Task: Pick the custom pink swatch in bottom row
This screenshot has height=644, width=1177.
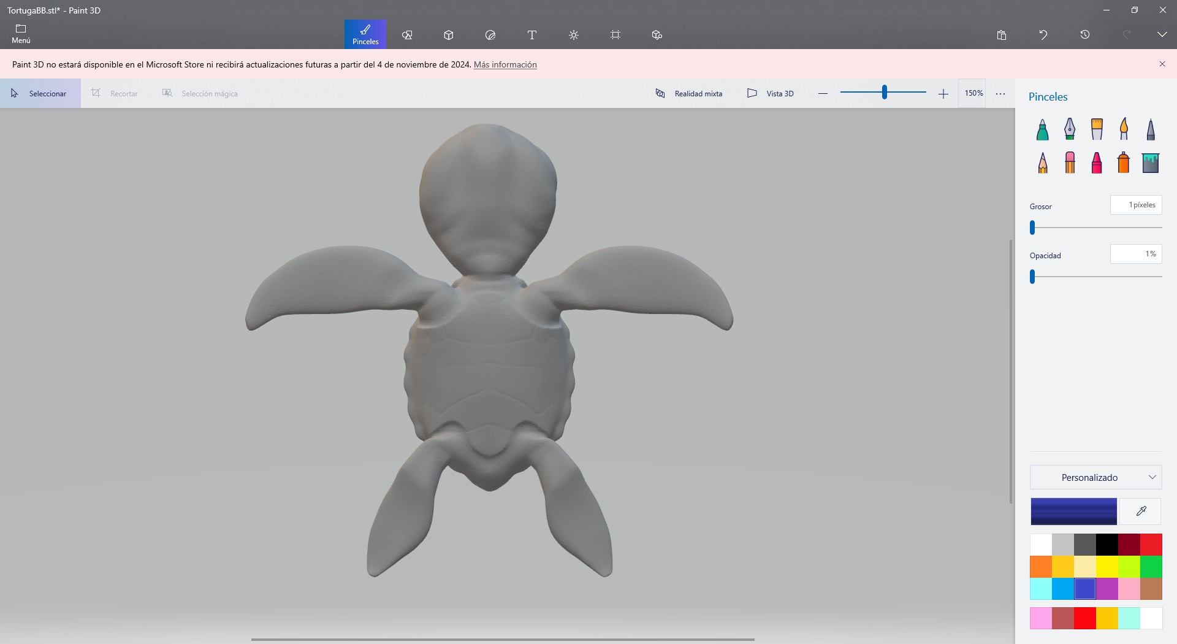Action: pos(1041,618)
